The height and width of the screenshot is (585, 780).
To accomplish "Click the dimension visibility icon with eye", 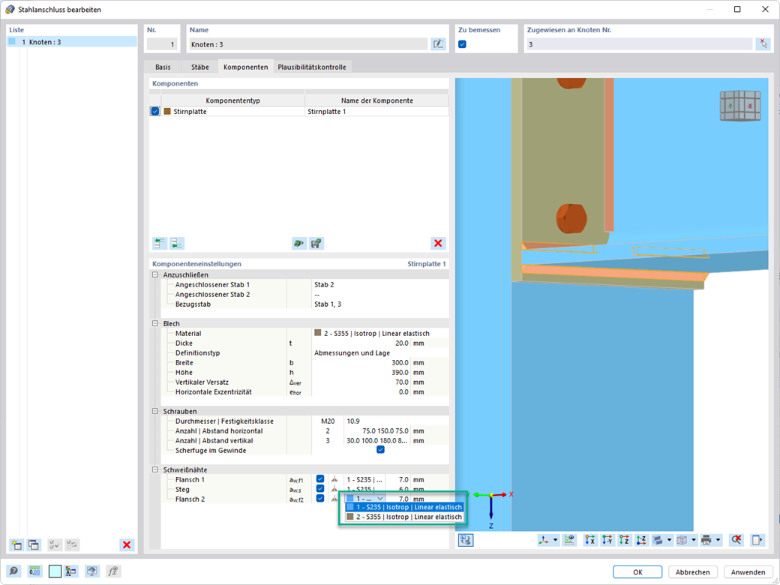I will pos(569,540).
